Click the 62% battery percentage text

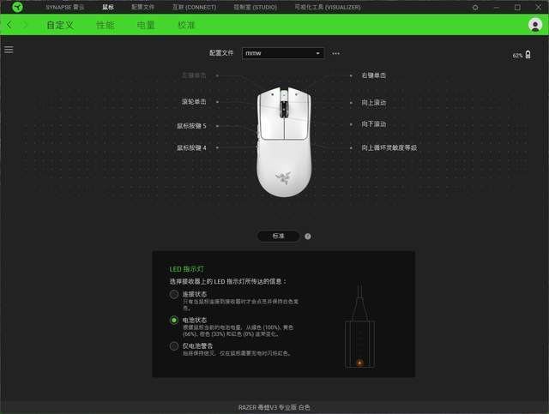517,56
